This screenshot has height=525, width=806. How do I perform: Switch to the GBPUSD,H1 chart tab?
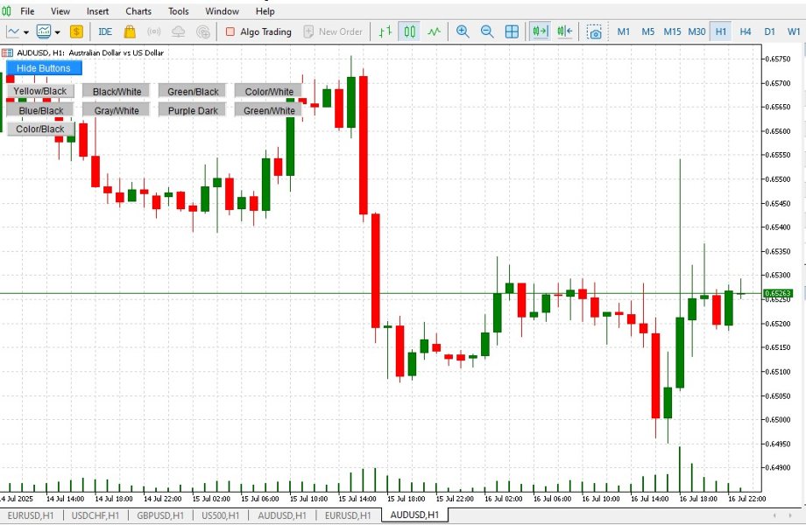pyautogui.click(x=160, y=515)
